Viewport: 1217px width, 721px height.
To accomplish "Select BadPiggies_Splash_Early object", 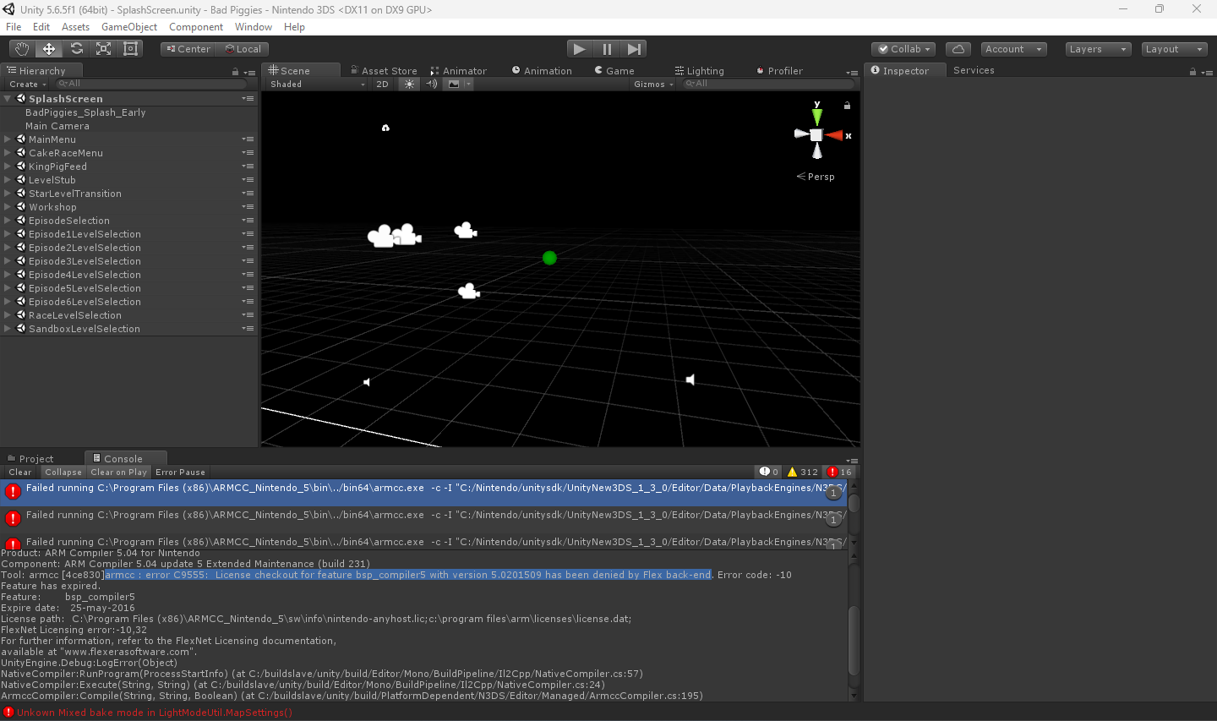I will point(85,112).
